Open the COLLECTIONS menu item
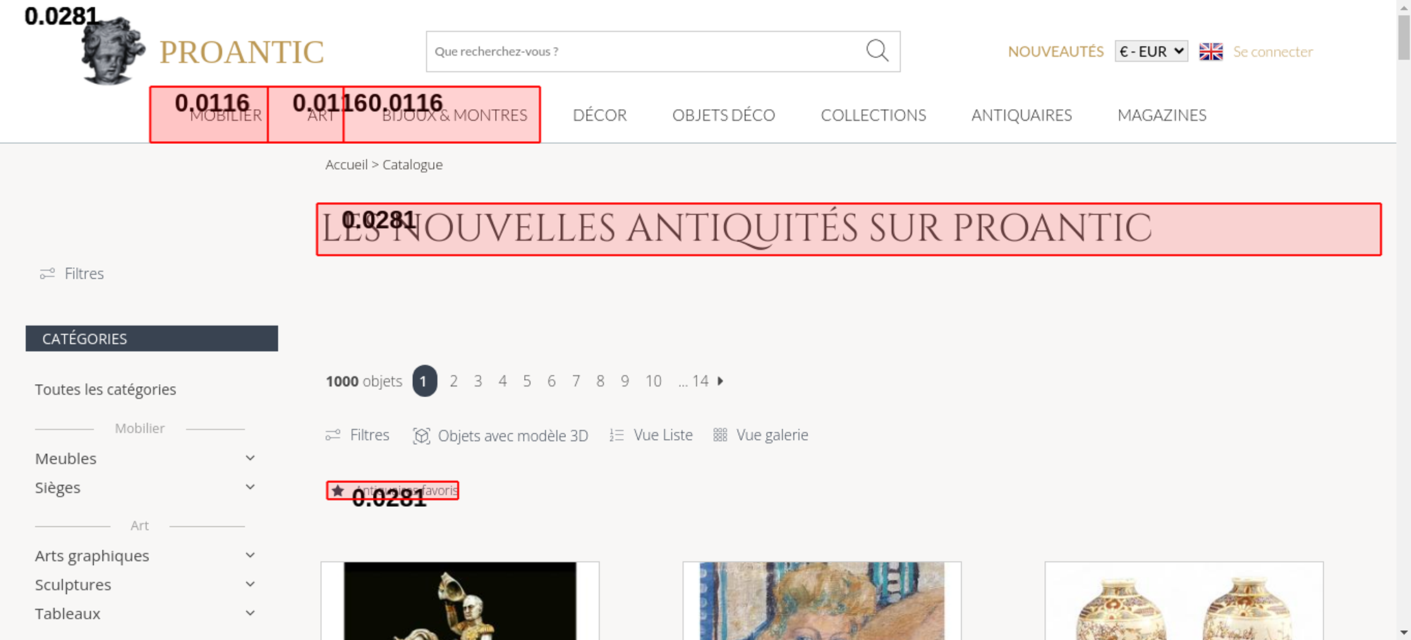This screenshot has width=1411, height=640. click(x=873, y=115)
